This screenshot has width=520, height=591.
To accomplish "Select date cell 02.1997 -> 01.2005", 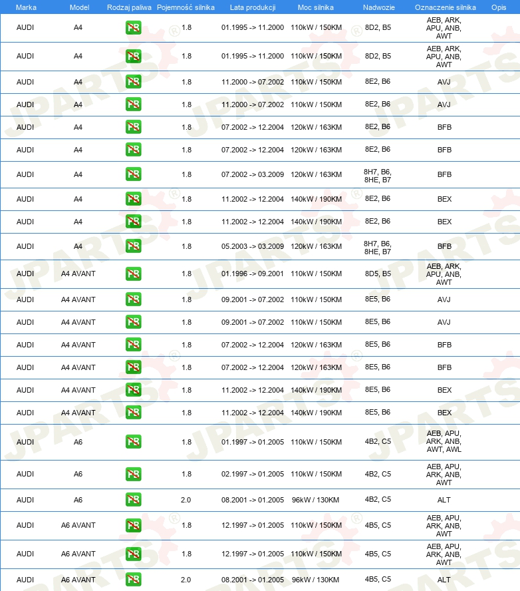I will pyautogui.click(x=253, y=474).
